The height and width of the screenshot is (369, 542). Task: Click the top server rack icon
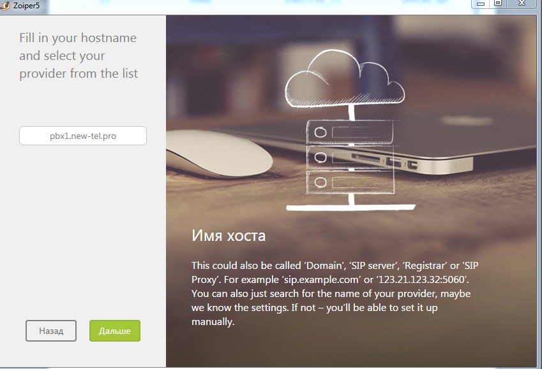click(350, 133)
